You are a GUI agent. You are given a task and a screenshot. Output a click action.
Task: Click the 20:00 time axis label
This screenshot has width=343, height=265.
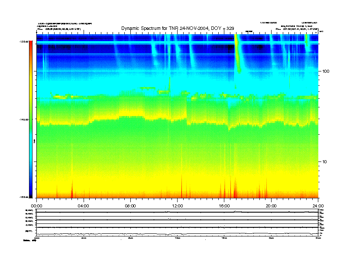[x=271, y=206]
